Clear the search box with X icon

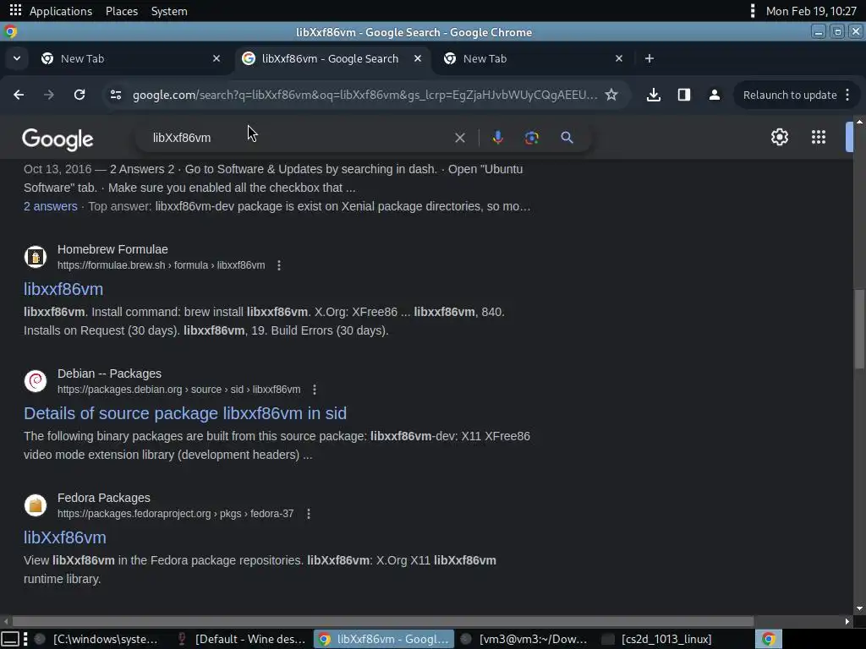[x=460, y=138]
